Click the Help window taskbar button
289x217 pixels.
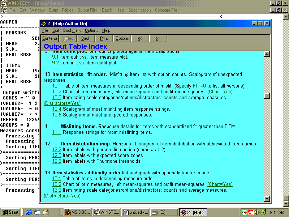(x=193, y=212)
